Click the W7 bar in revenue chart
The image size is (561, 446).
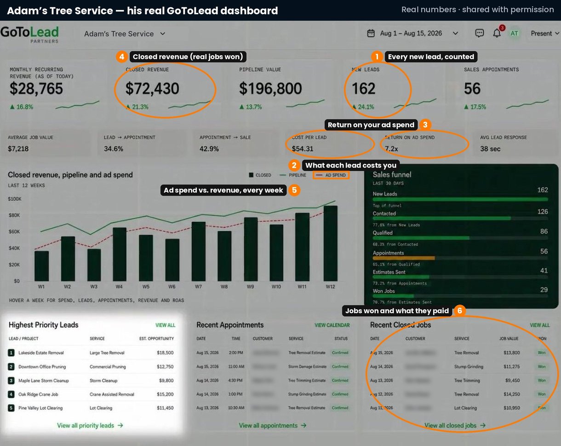click(x=199, y=251)
